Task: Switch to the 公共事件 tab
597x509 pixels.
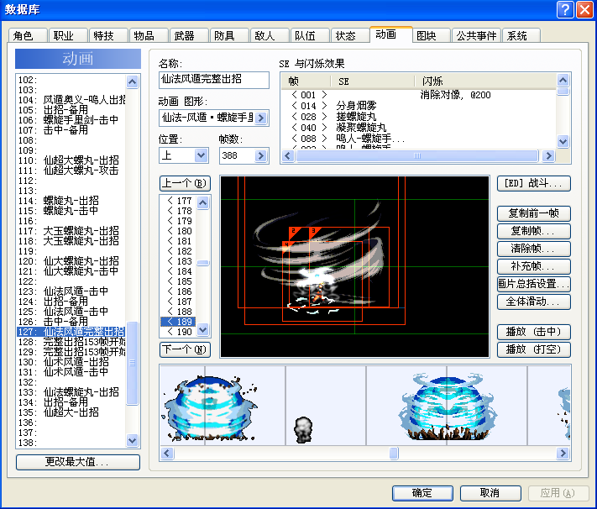Action: pos(476,36)
